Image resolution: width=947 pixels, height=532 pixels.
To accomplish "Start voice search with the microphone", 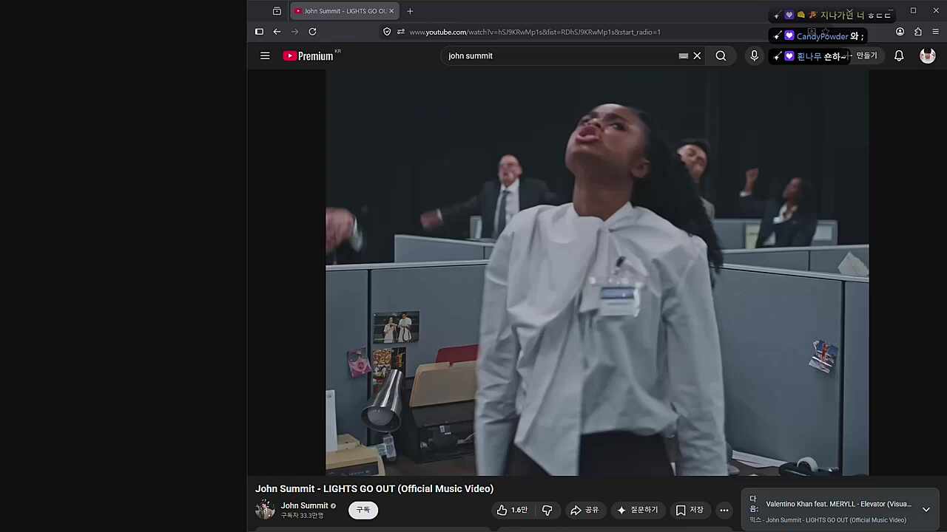I will [754, 55].
